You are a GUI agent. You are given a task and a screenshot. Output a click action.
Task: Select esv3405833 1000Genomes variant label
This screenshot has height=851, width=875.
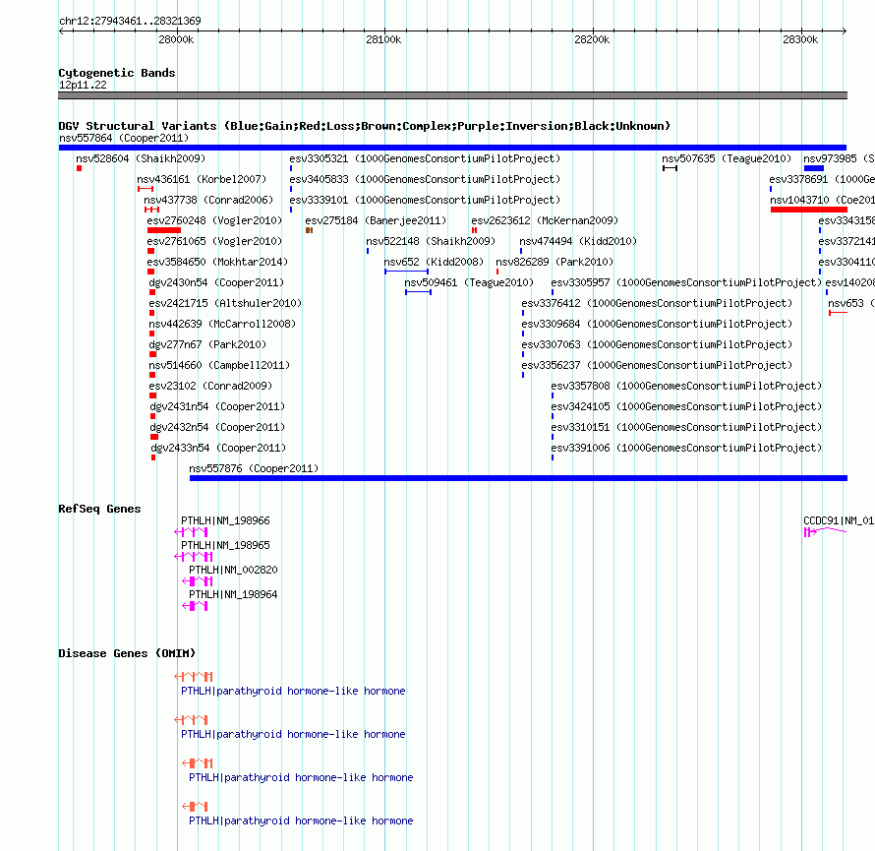tap(425, 179)
